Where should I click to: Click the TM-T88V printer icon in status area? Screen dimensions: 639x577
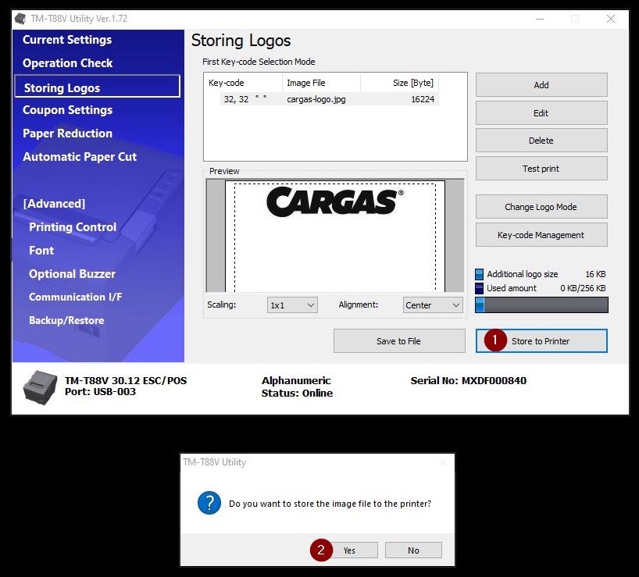click(x=40, y=387)
